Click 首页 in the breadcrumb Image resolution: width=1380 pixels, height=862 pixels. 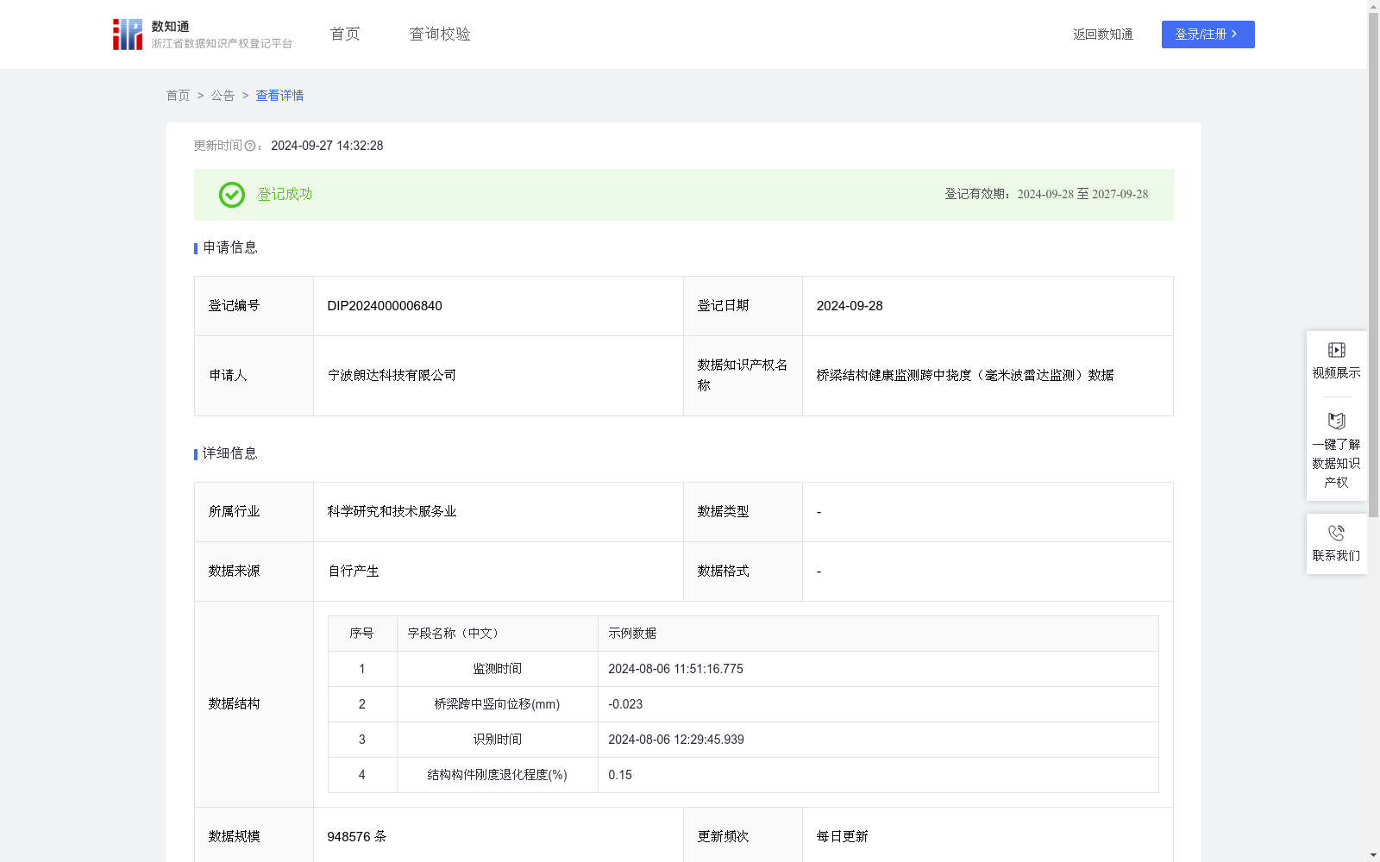(x=178, y=96)
